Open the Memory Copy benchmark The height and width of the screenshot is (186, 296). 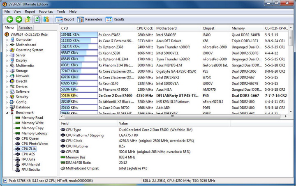pos(32,128)
